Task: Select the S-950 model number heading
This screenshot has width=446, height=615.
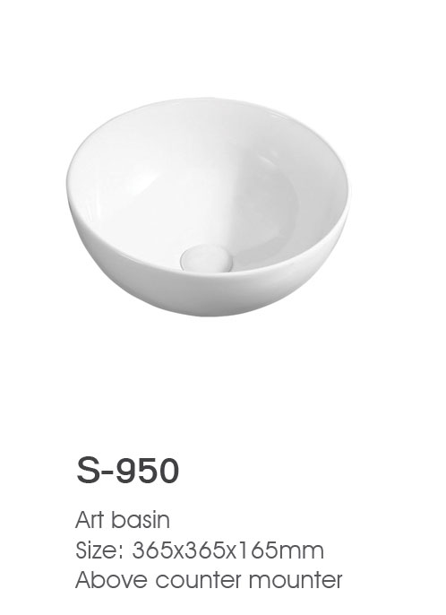Action: 128,471
